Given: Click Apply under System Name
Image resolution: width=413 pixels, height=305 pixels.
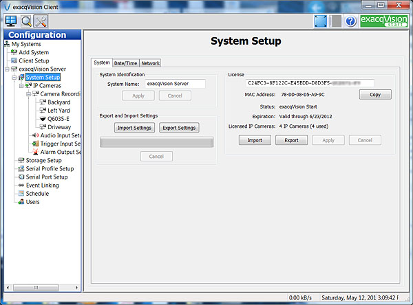Looking at the screenshot, I should coord(138,95).
